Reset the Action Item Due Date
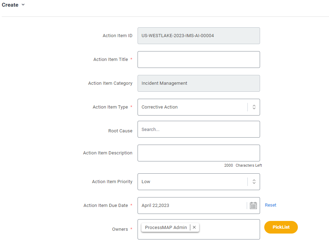 point(271,205)
